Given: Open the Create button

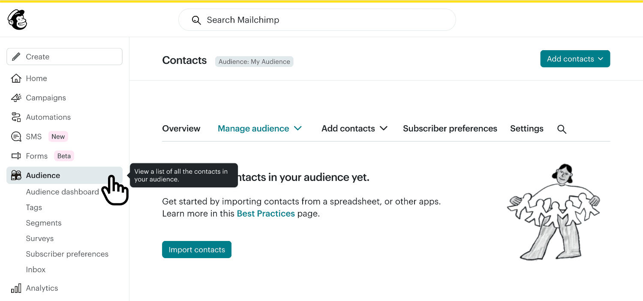Looking at the screenshot, I should click(64, 57).
